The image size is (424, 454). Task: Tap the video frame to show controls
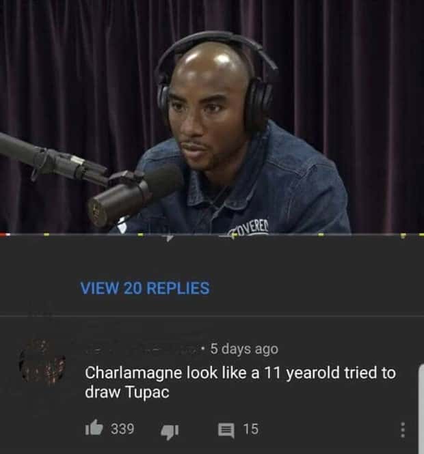coord(212,116)
